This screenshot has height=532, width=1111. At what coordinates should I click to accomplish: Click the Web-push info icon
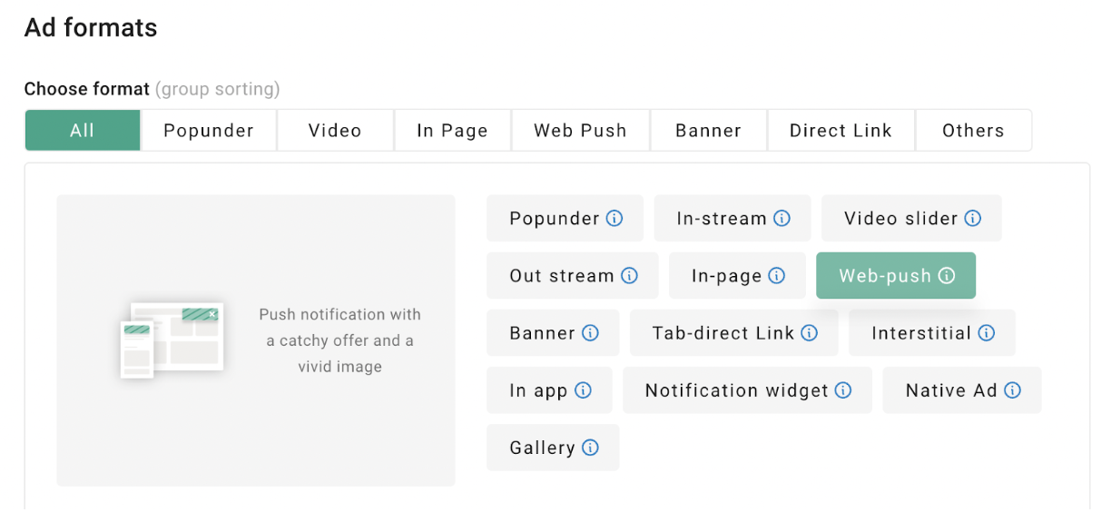pos(947,276)
